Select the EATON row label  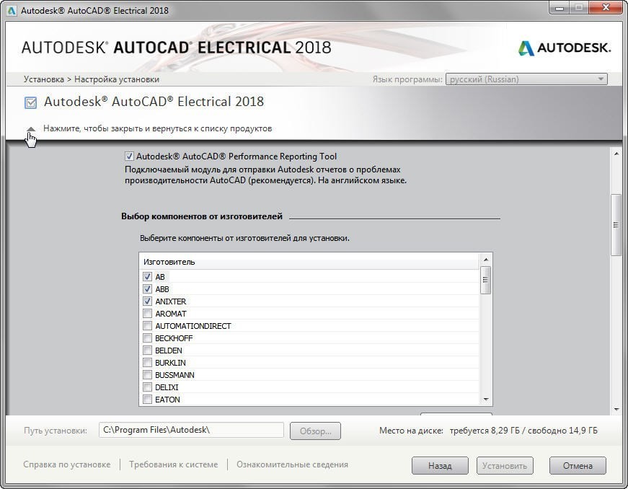coord(167,400)
